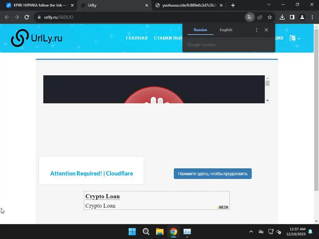Select Russian in the translate popup

(200, 30)
